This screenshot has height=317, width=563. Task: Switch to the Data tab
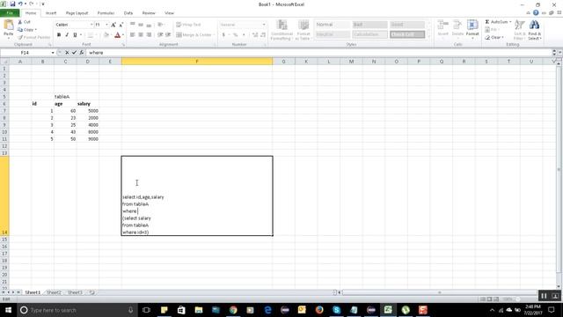click(128, 13)
